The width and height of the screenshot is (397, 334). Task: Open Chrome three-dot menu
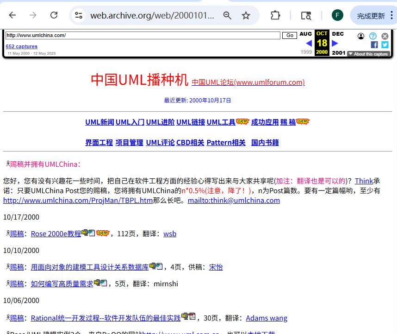pos(391,15)
